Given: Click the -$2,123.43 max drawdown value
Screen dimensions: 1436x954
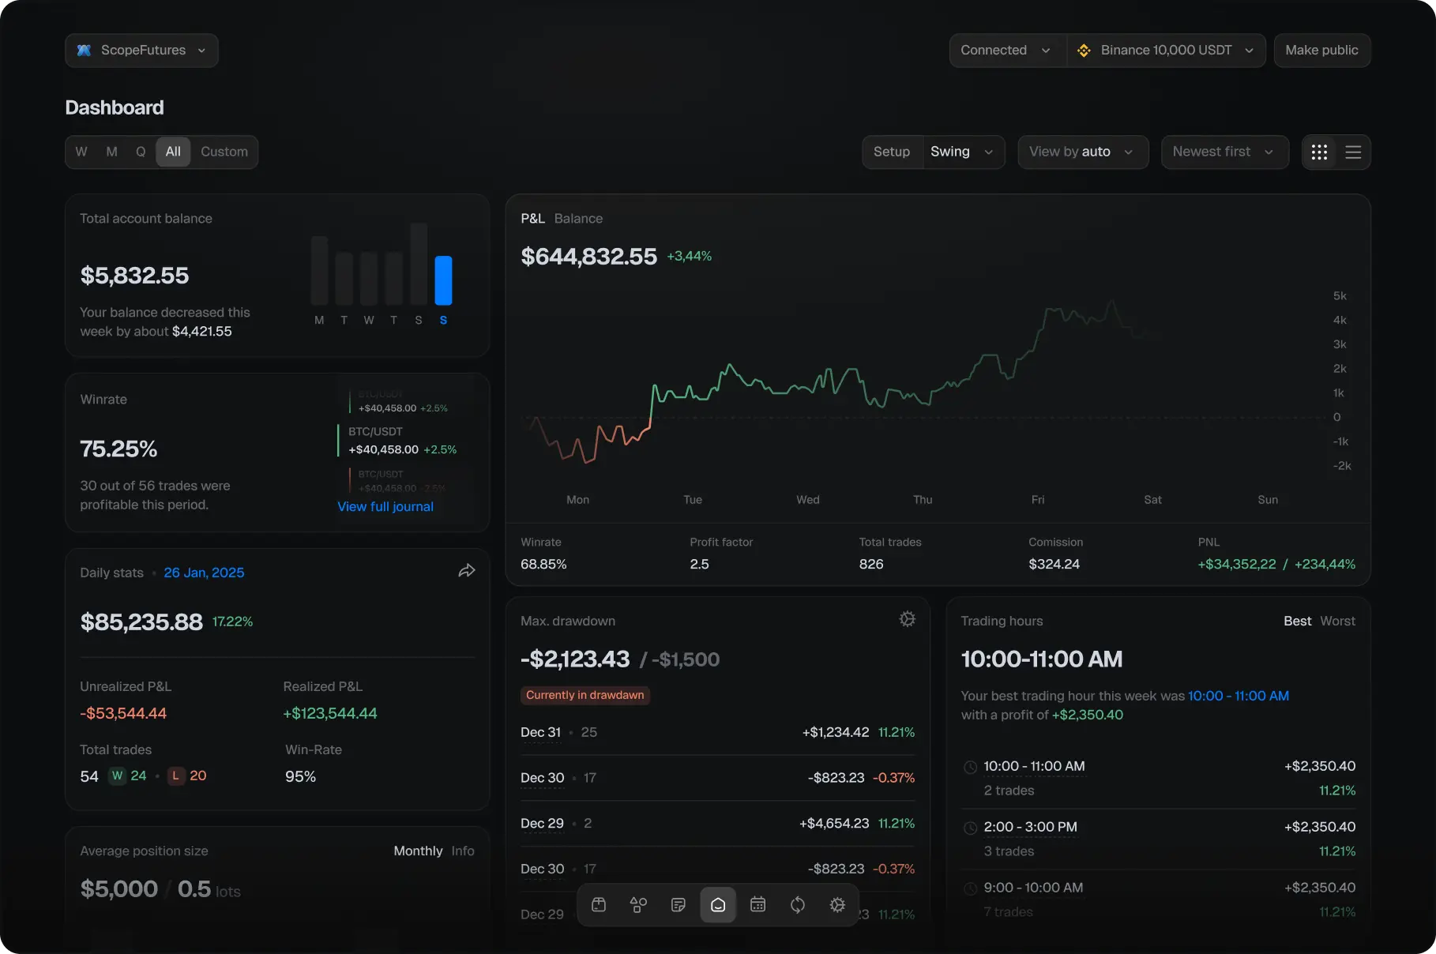Looking at the screenshot, I should coord(575,659).
